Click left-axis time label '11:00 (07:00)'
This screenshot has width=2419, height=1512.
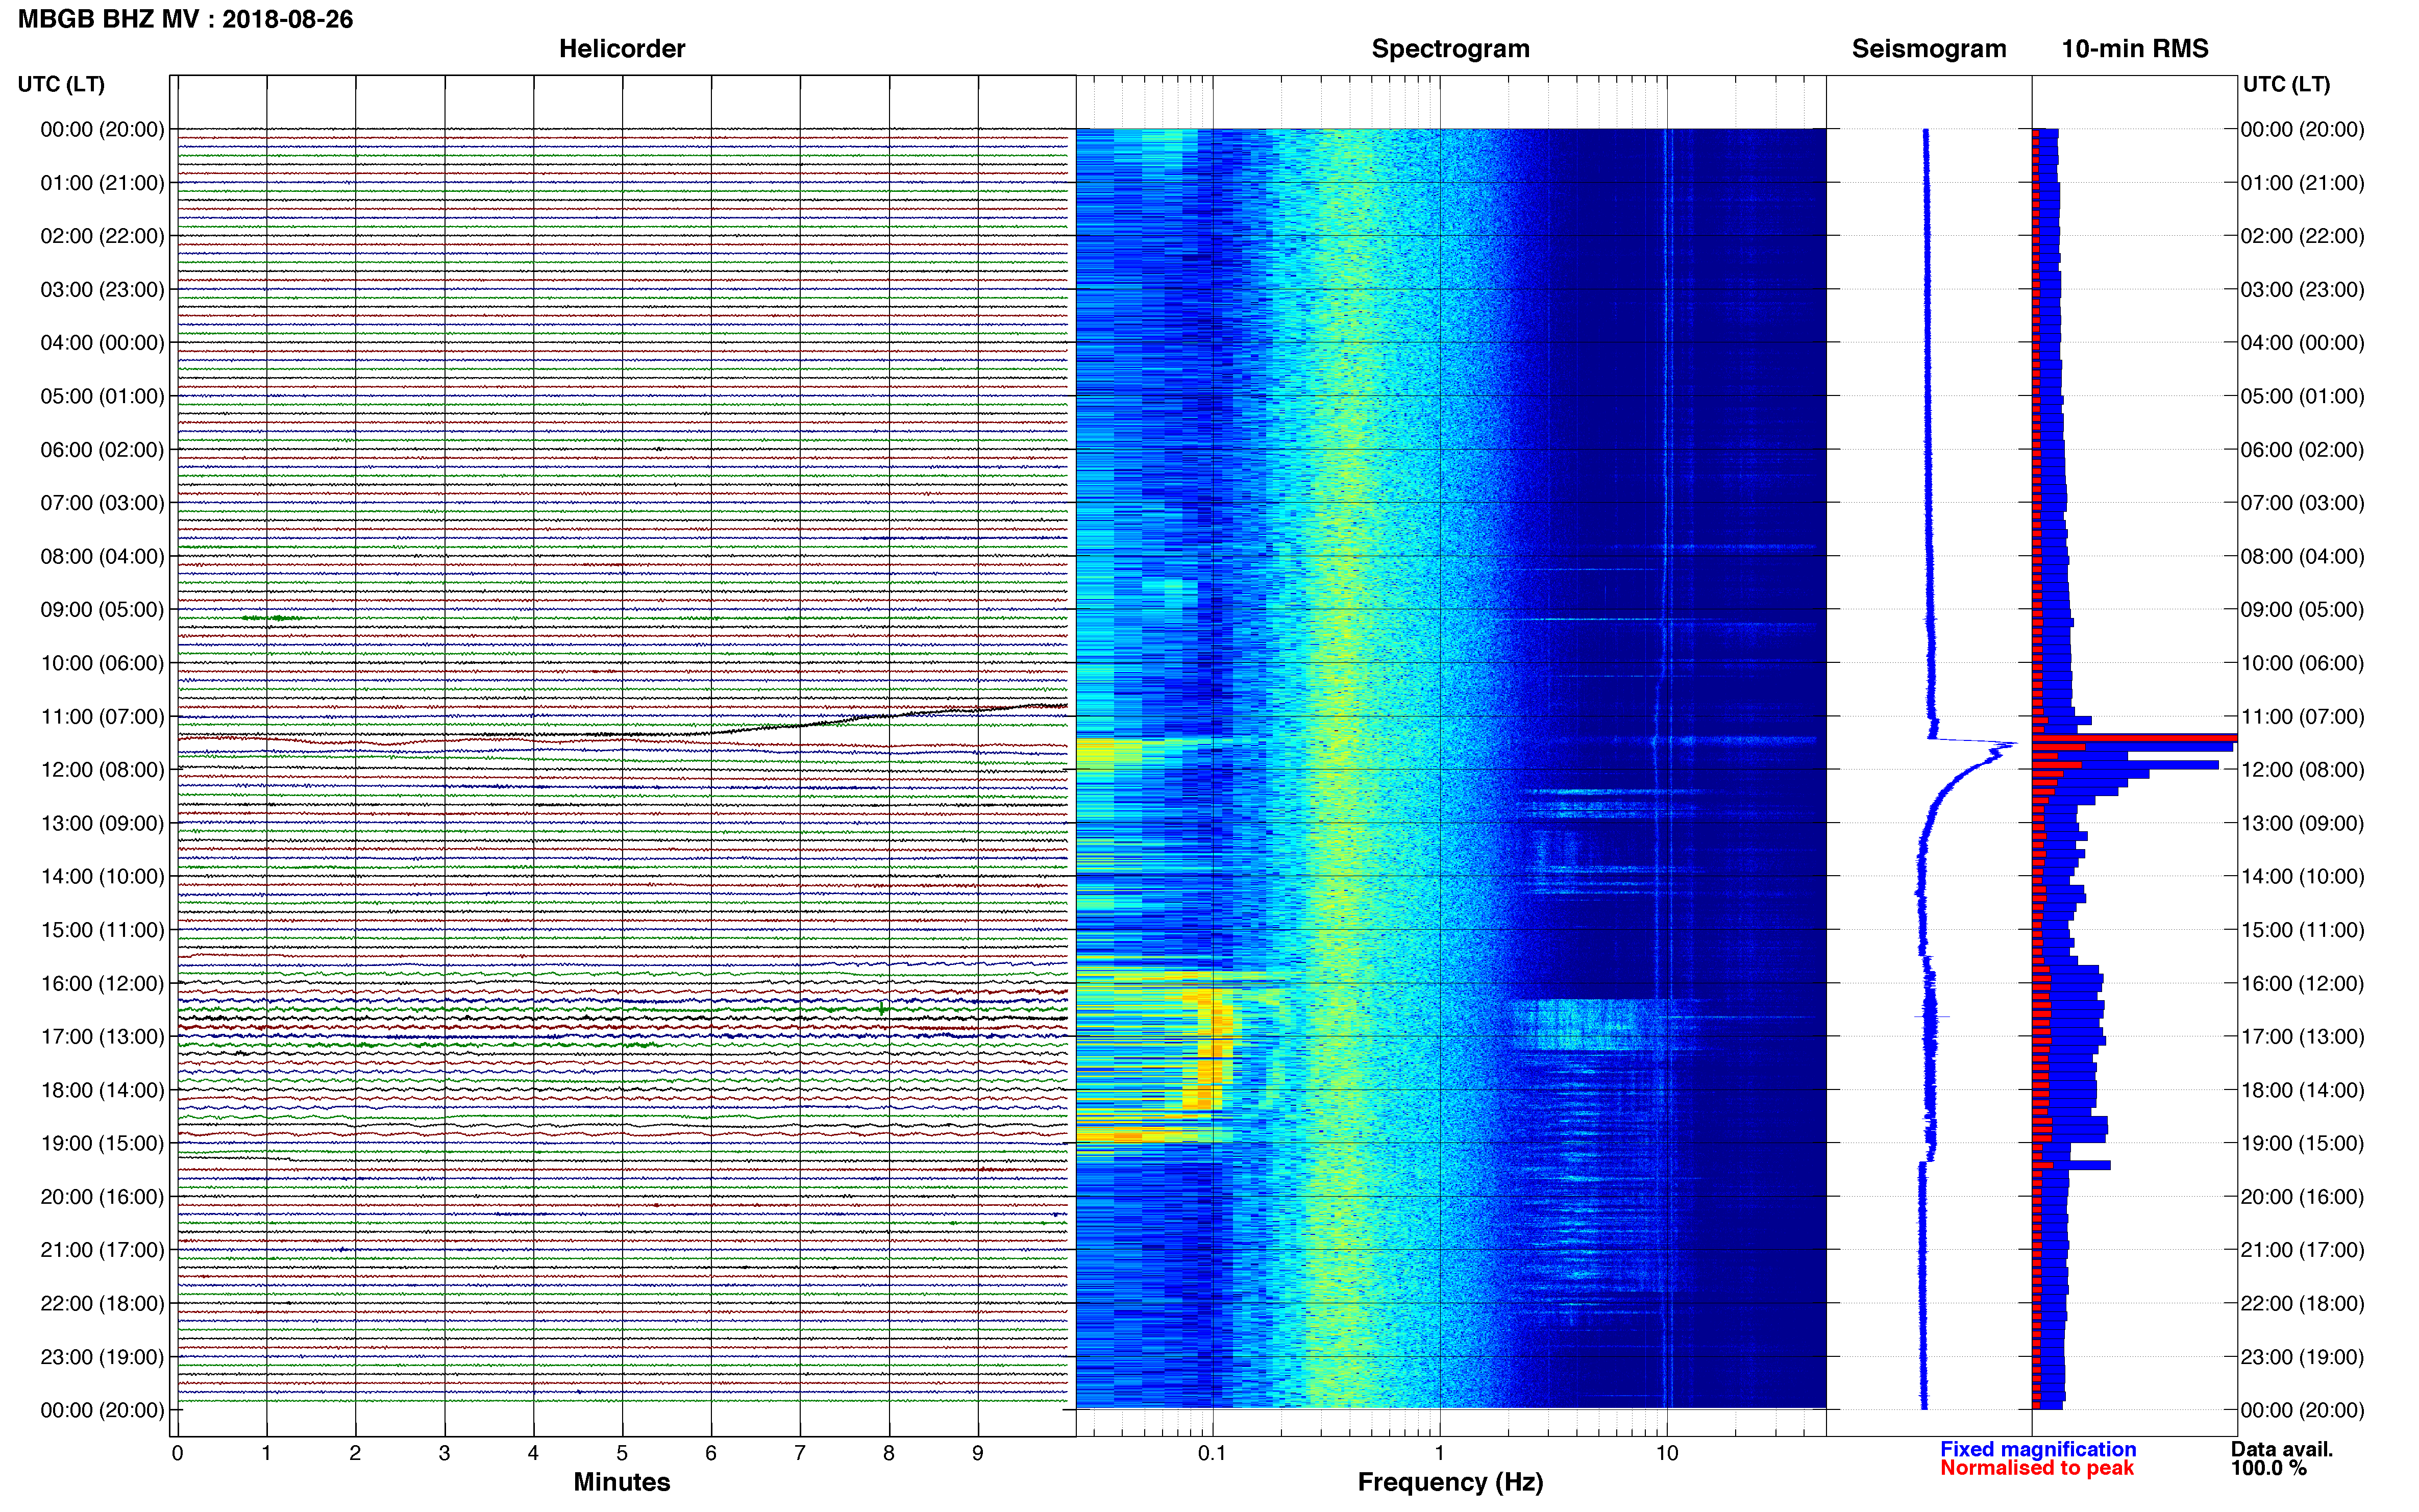coord(102,717)
